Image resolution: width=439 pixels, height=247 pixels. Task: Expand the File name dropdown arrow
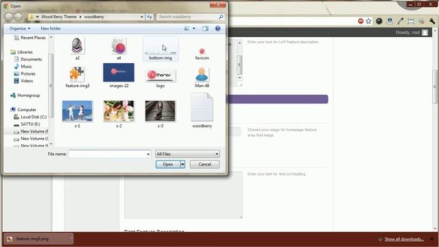[148, 154]
